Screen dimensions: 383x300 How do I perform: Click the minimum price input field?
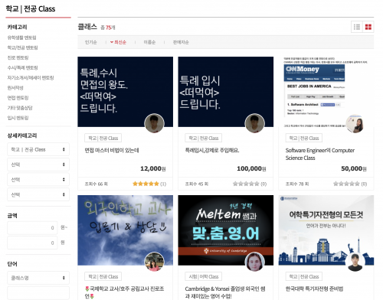pos(32,228)
